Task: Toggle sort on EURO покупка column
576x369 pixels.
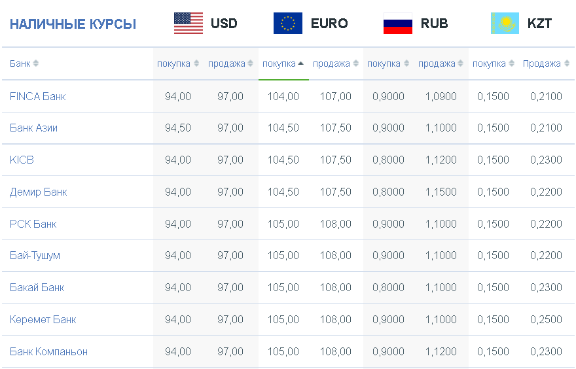Action: click(x=283, y=63)
